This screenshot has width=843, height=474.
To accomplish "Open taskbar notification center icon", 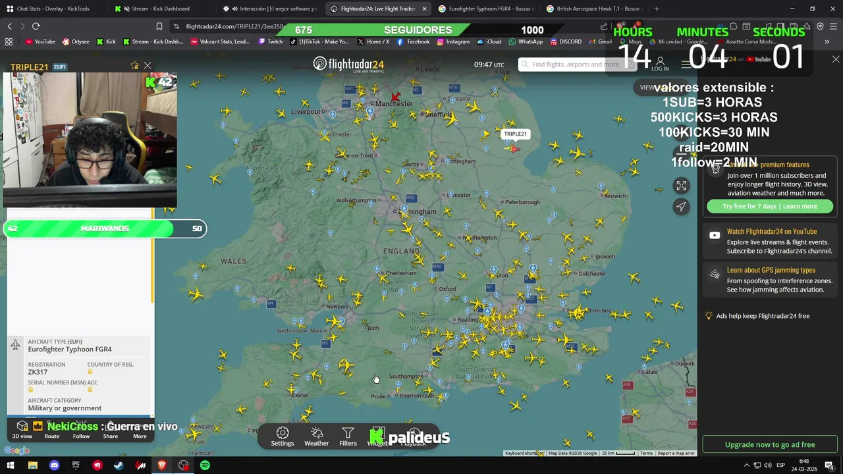I will (x=829, y=465).
